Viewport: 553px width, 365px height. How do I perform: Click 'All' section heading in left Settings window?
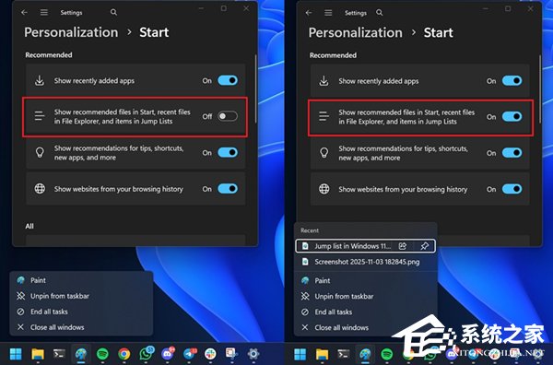(29, 226)
